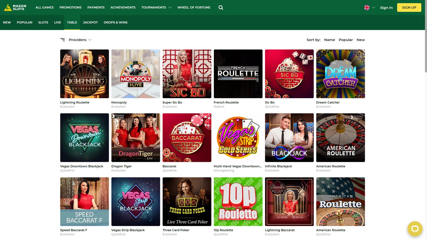Open the Lightning Roulette game thumbnail
This screenshot has height=240, width=427.
pos(84,74)
